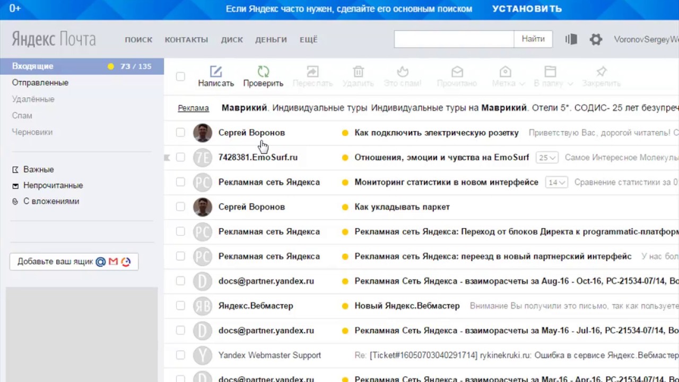Open the Удалённые folder

click(33, 99)
